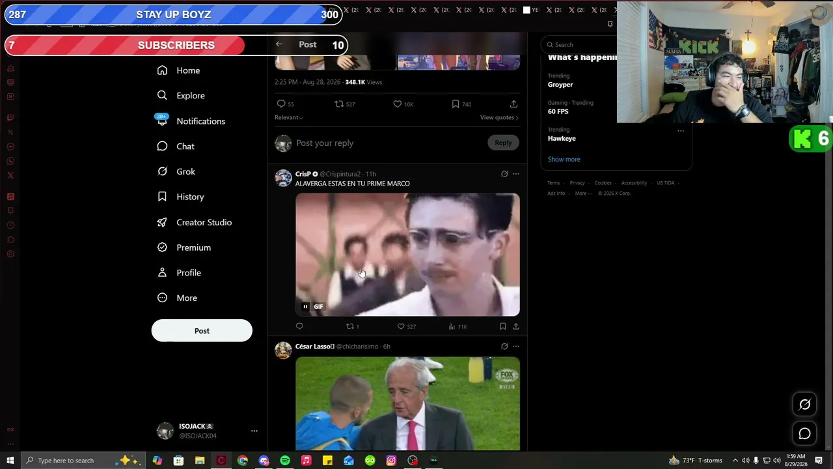Screen dimensions: 833x469
Task: Open the Privacy footer link
Action: [x=577, y=183]
